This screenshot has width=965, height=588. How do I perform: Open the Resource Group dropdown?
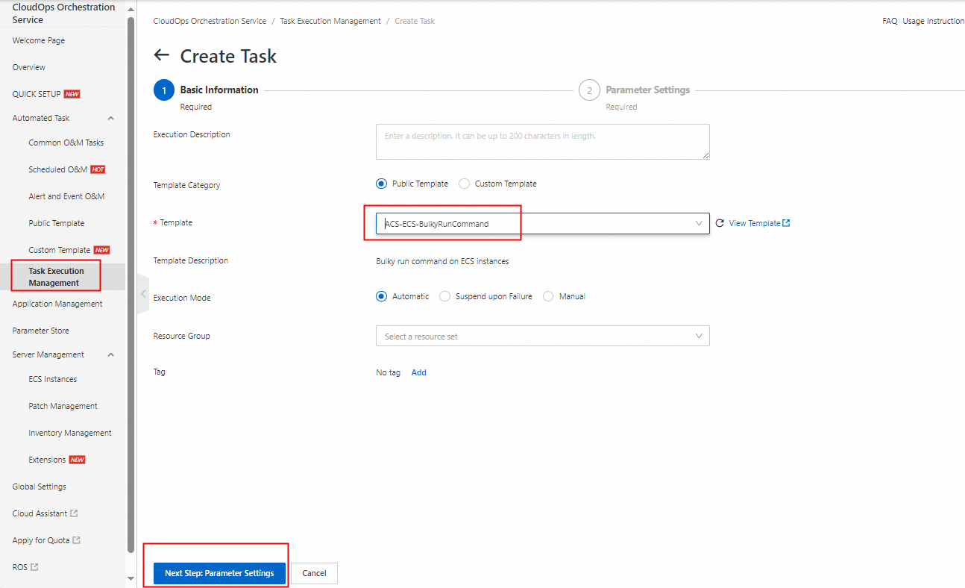[543, 337]
